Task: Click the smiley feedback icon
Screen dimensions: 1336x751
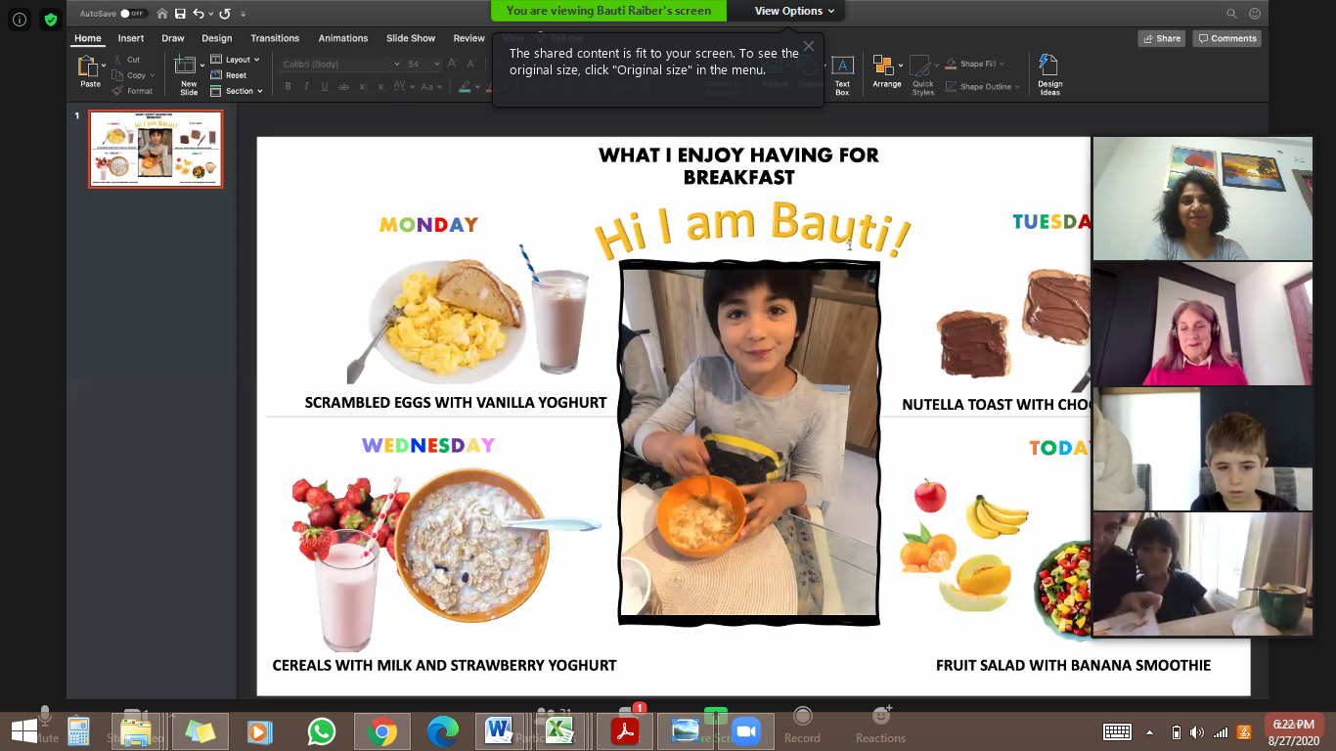Action: 1255,14
